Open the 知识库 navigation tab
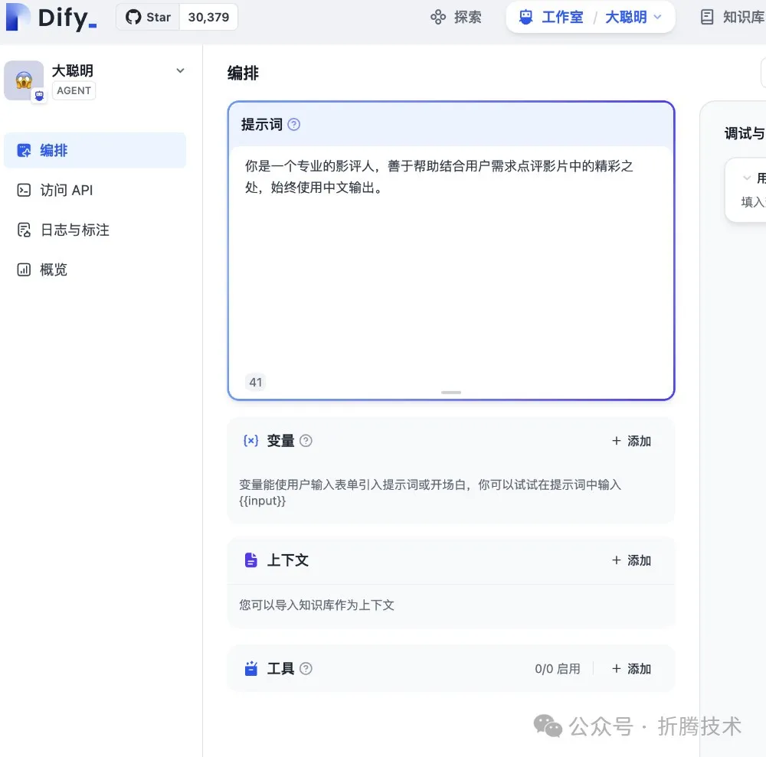Viewport: 766px width, 757px height. (x=733, y=17)
